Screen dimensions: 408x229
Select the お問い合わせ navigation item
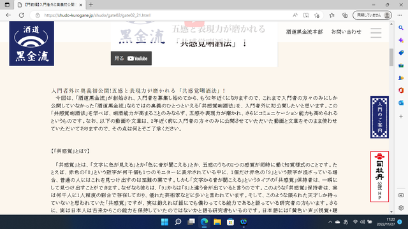pyautogui.click(x=346, y=32)
